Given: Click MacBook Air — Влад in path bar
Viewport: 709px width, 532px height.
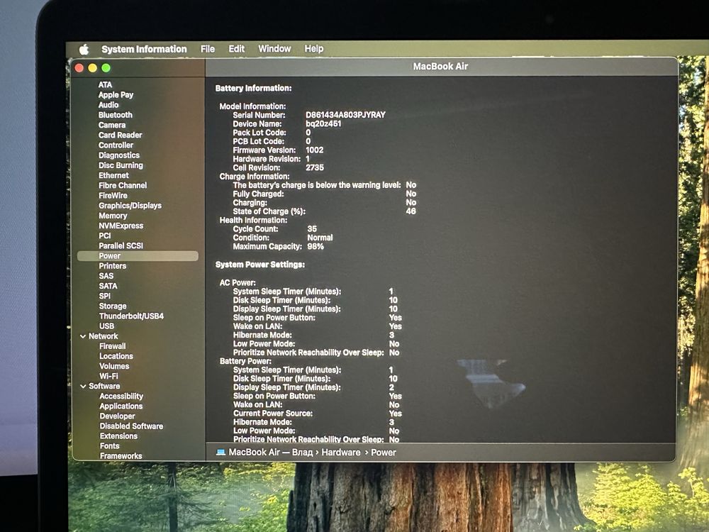Looking at the screenshot, I should point(270,452).
